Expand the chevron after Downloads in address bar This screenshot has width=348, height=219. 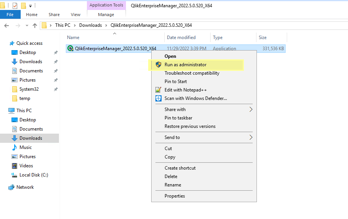[x=106, y=25]
